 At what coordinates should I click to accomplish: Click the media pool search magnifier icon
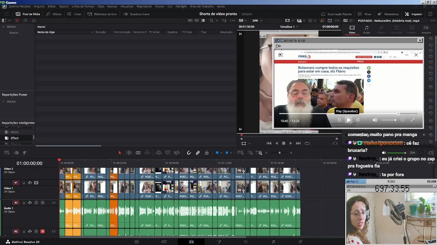[211, 20]
